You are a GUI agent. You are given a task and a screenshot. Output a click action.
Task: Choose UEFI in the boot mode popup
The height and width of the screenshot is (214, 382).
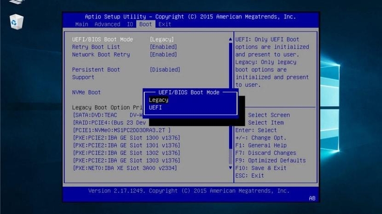pos(155,108)
